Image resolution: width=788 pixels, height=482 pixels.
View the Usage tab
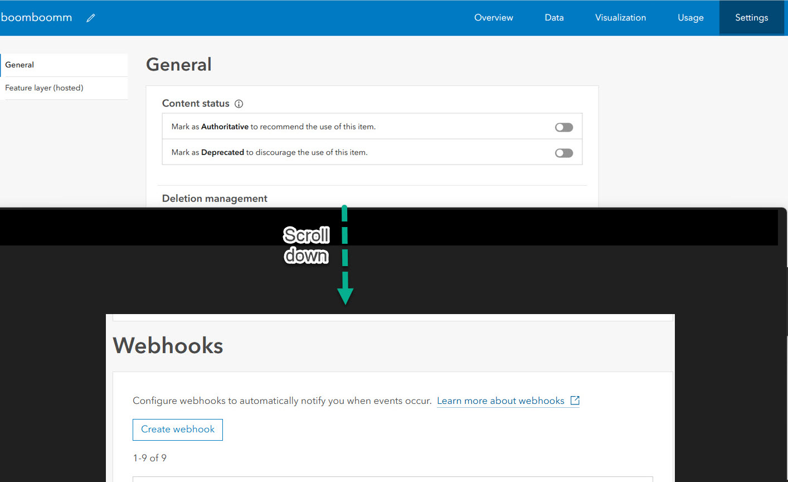pyautogui.click(x=690, y=17)
